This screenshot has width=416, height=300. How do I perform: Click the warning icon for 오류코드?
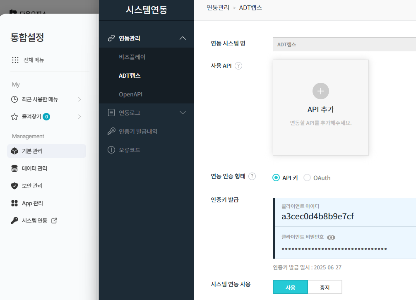111,150
